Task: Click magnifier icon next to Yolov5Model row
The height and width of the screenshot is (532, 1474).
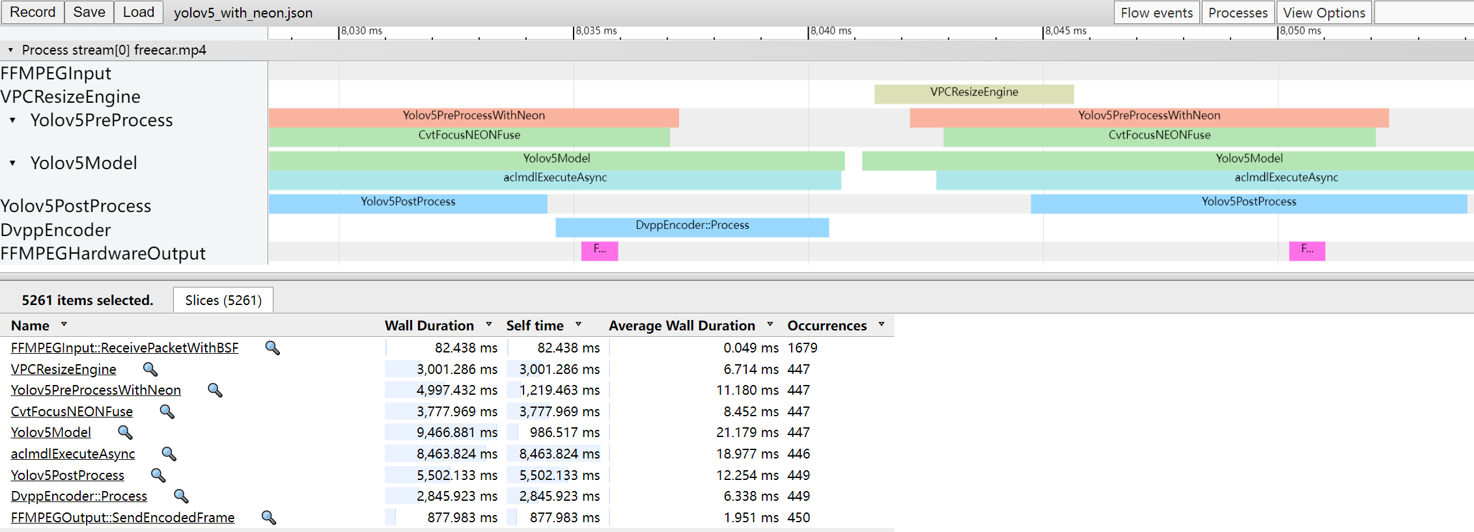Action: pos(125,432)
